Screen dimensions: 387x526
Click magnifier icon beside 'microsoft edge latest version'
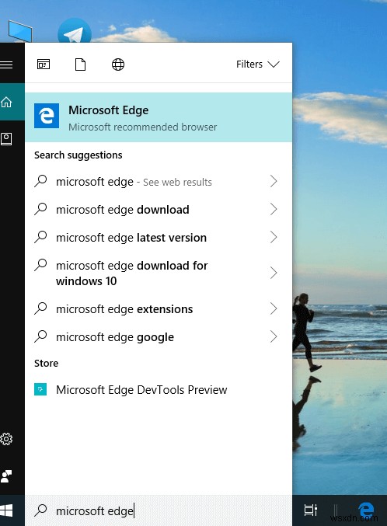pos(40,236)
